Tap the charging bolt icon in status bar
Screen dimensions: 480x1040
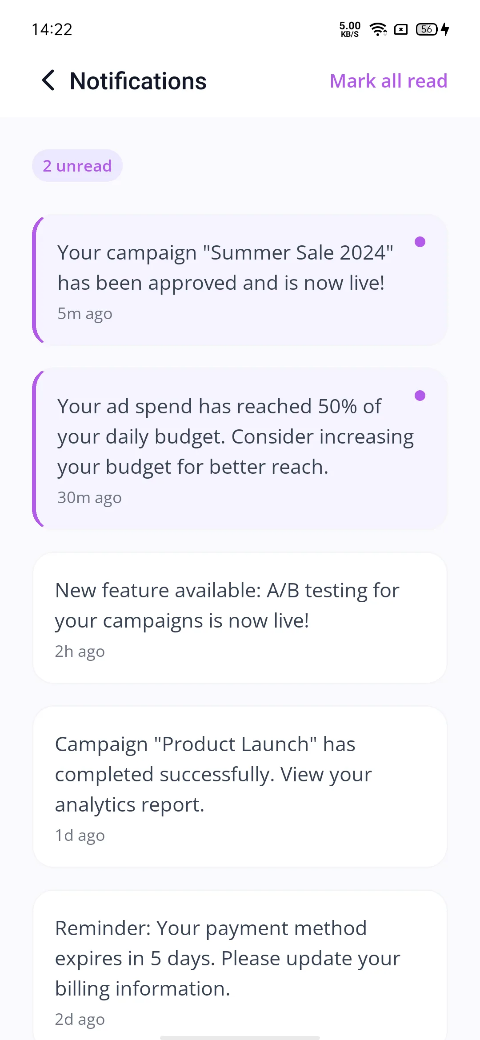point(445,29)
